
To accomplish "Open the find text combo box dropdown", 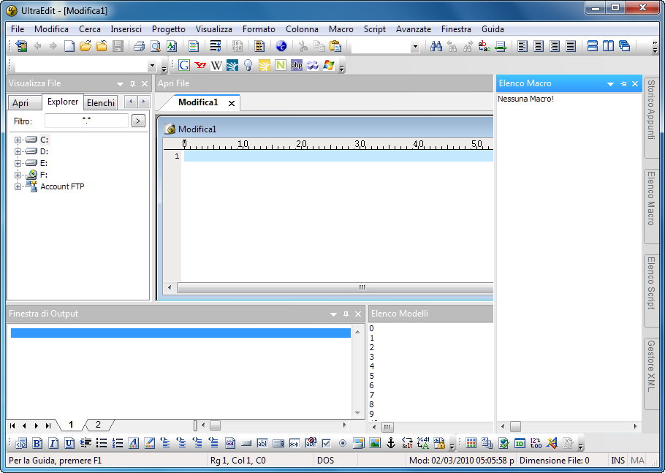I will tap(415, 47).
